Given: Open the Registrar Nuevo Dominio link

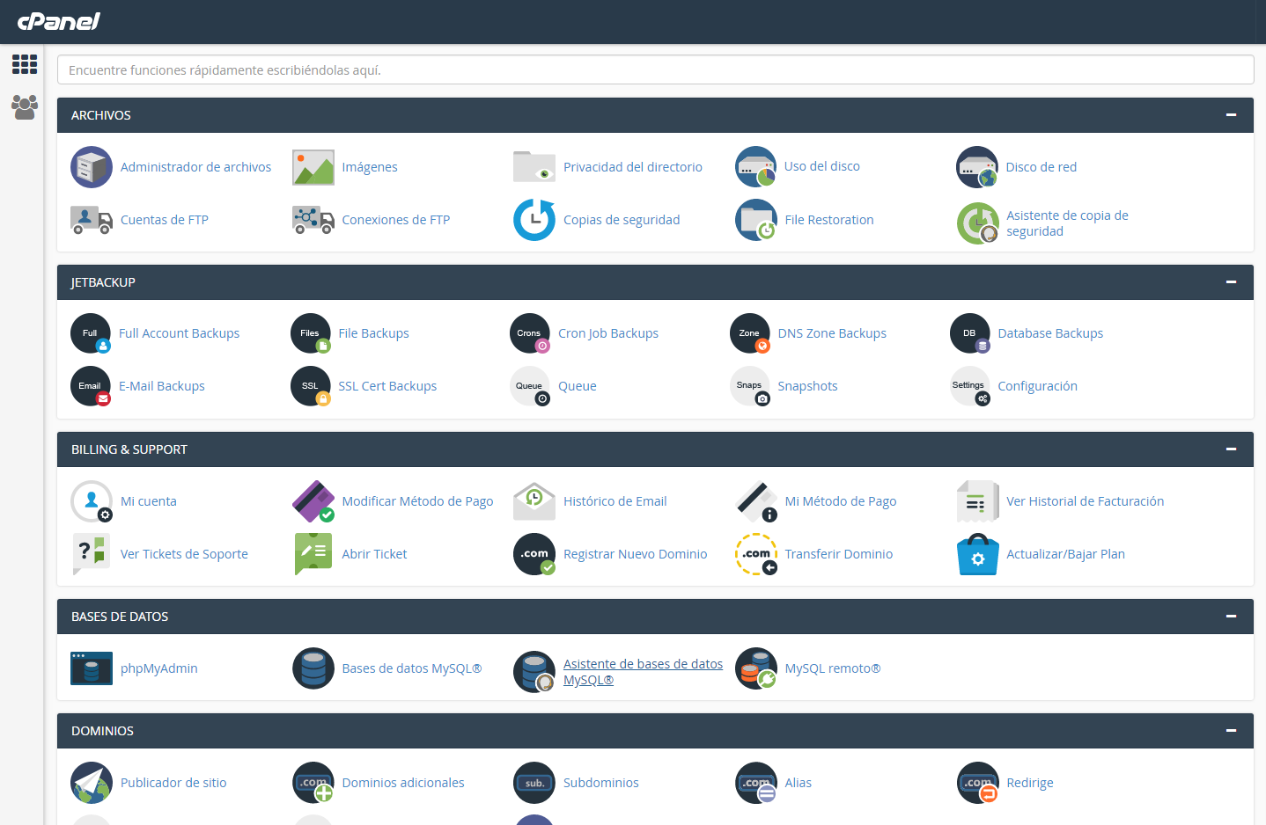Looking at the screenshot, I should click(636, 554).
